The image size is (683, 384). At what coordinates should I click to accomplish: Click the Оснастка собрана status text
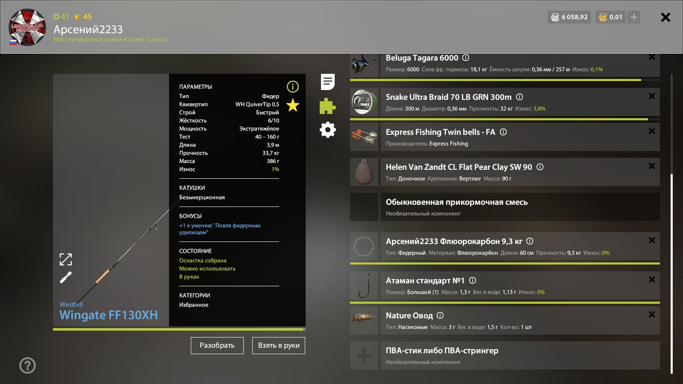(203, 261)
